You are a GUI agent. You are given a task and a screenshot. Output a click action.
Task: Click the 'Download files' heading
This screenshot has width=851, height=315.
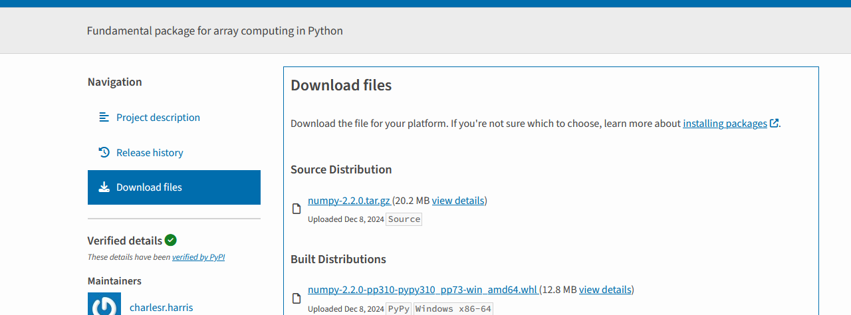341,85
